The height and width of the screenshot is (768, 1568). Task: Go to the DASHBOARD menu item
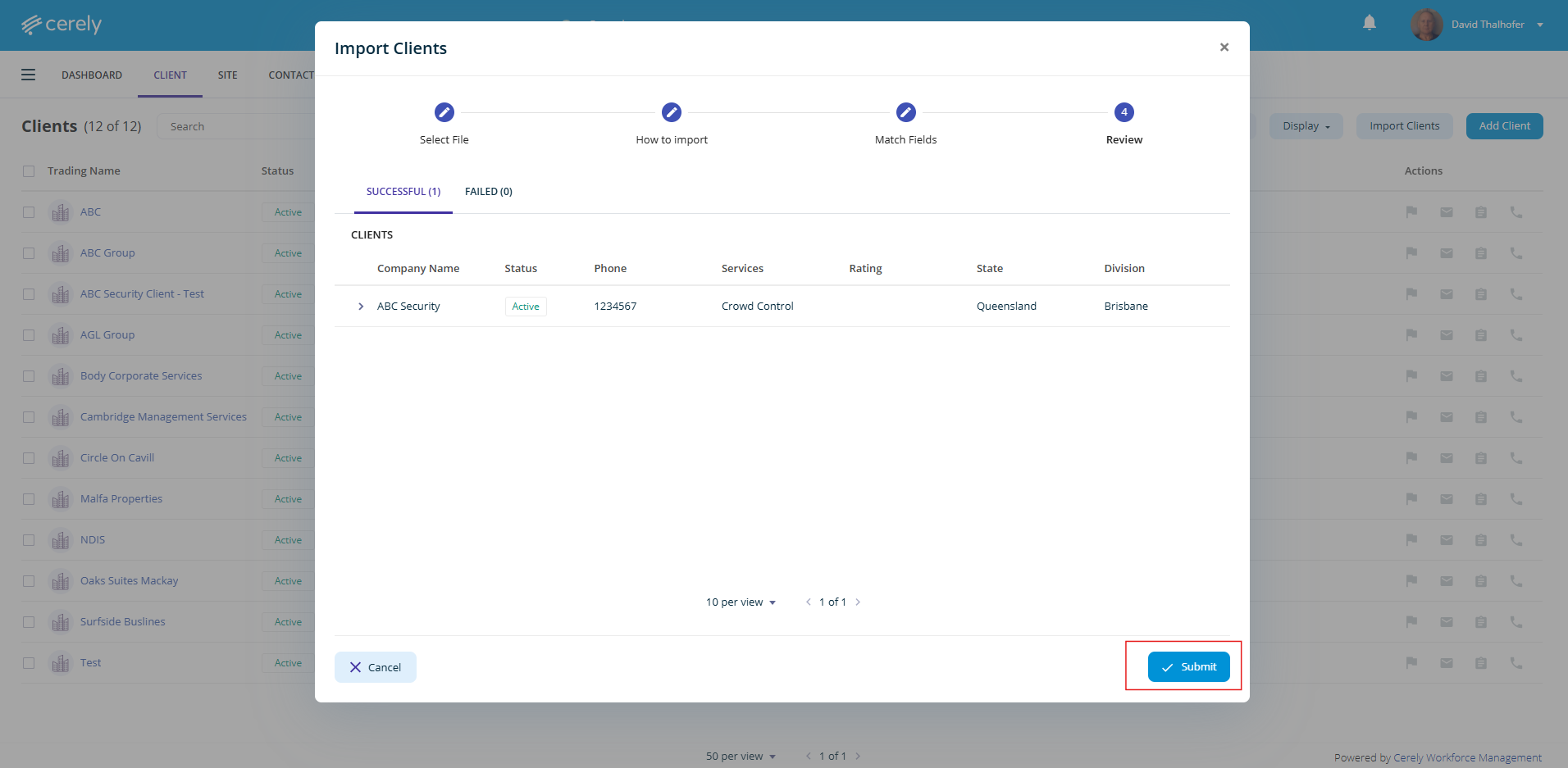coord(92,75)
